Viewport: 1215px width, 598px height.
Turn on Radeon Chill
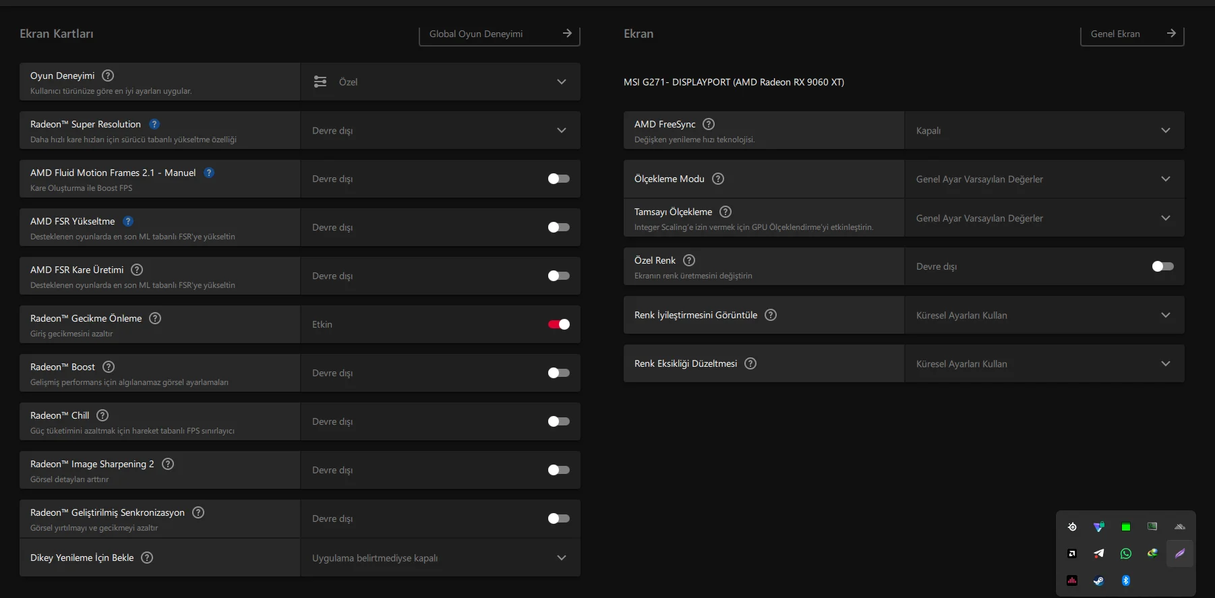pos(559,421)
